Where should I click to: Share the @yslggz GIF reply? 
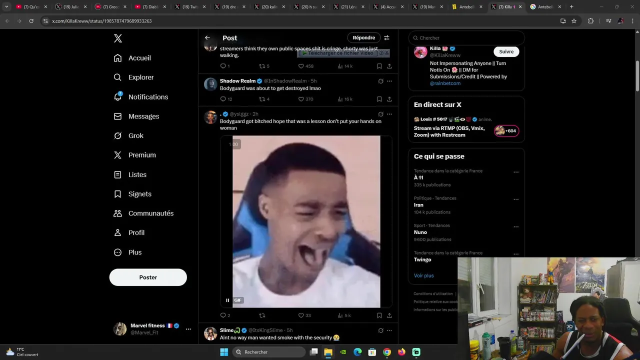click(389, 315)
